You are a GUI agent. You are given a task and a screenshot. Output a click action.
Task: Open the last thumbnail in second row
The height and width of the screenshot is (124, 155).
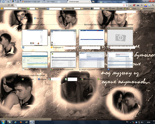[120, 60]
